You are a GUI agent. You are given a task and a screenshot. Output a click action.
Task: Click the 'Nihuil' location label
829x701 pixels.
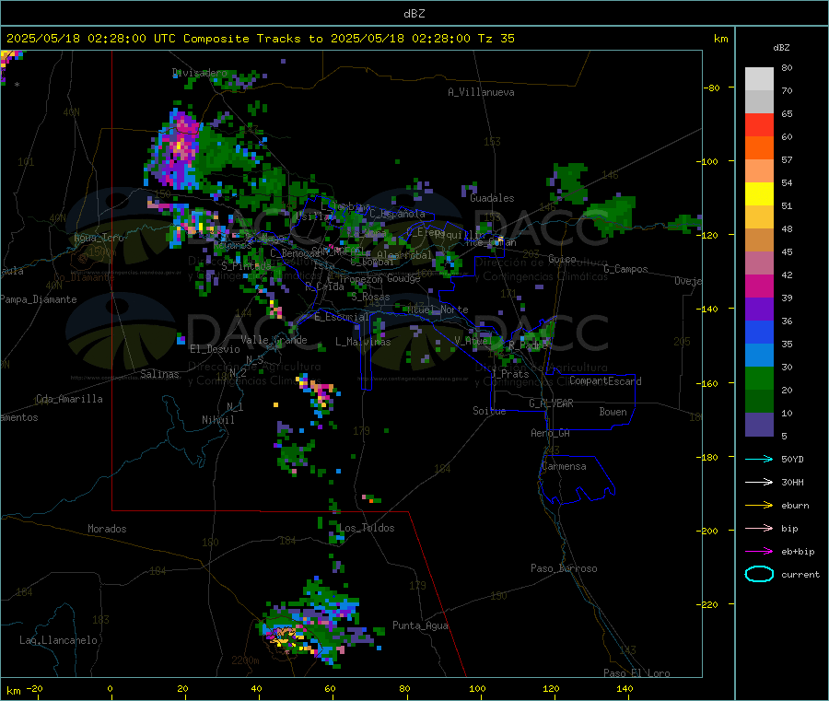tap(217, 420)
